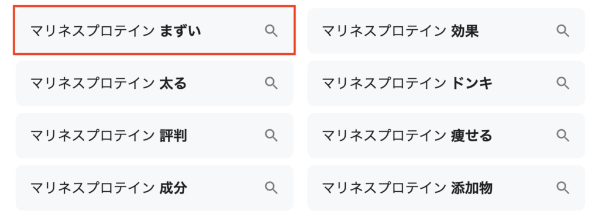The image size is (599, 218).
Task: Open the マリネスプロテイン 成分 suggestion
Action: tap(154, 188)
